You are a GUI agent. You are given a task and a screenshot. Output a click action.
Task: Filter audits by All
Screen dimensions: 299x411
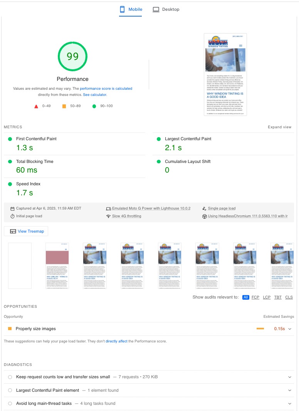[245, 297]
